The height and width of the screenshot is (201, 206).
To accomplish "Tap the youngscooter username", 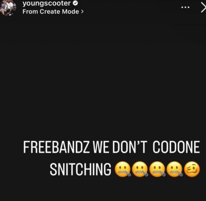I will tap(46, 3).
